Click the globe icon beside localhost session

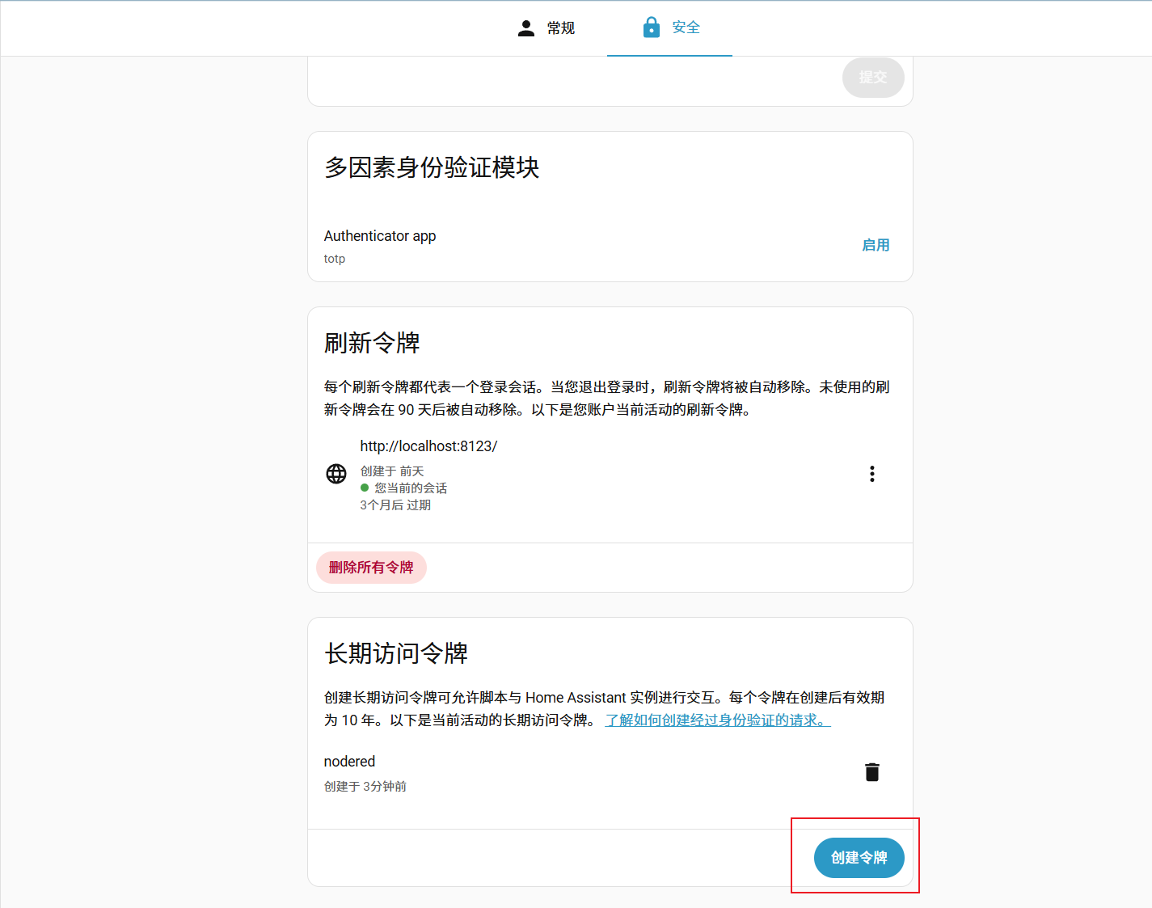(336, 474)
